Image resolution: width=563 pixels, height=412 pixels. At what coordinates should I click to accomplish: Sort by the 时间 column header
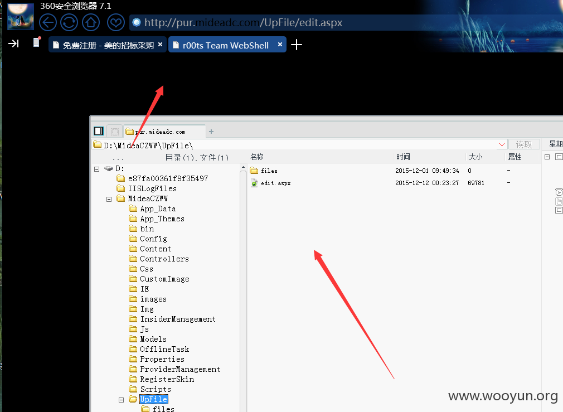coord(403,157)
